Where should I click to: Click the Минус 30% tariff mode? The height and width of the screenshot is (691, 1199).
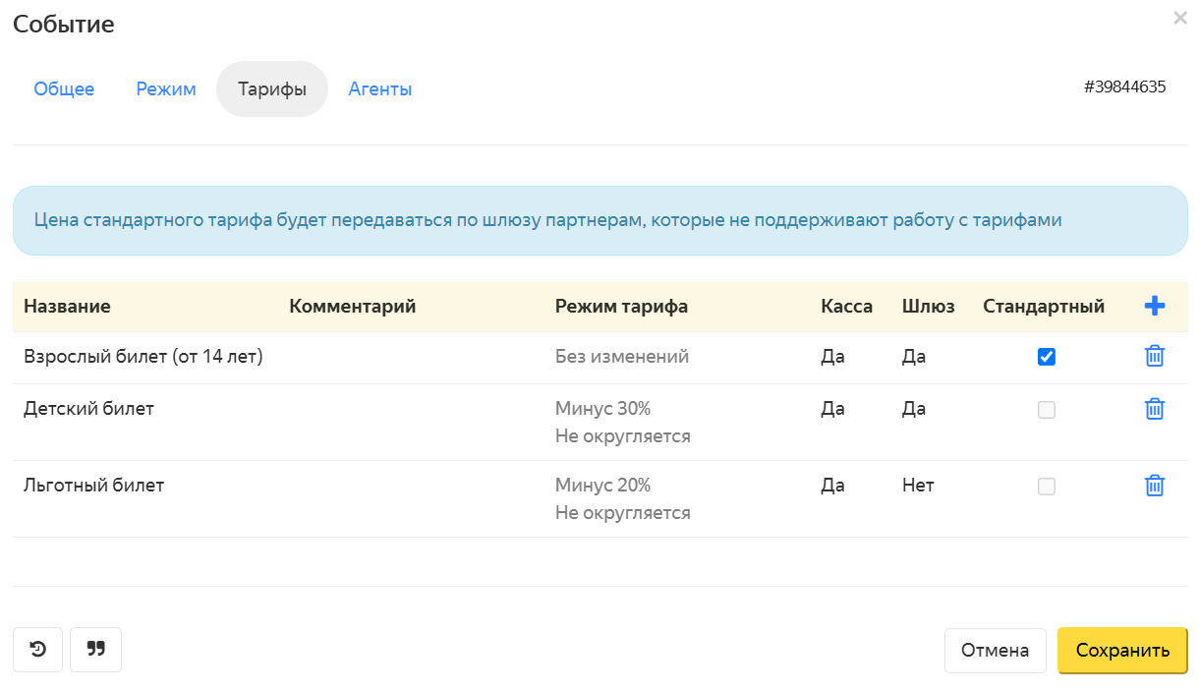(x=602, y=409)
